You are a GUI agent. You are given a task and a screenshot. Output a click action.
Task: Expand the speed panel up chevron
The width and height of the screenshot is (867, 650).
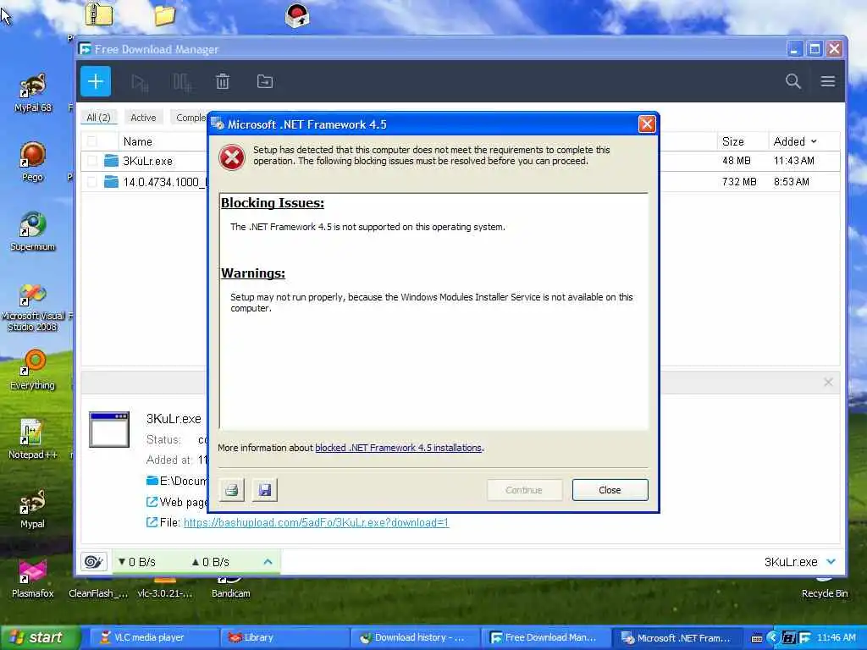click(x=268, y=562)
